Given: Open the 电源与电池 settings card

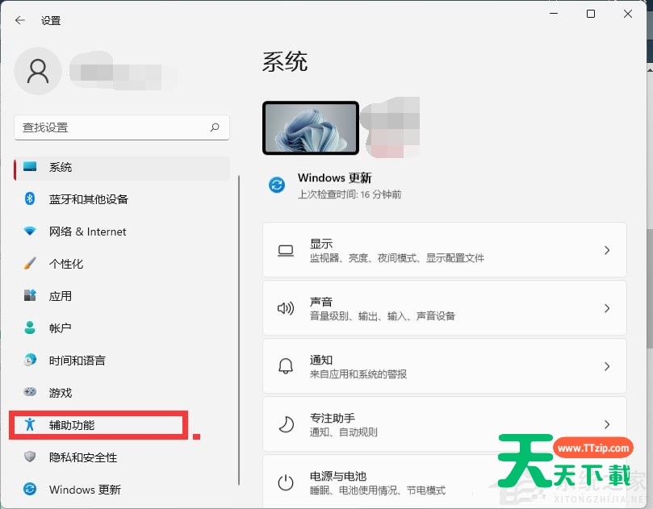Looking at the screenshot, I should tap(445, 482).
